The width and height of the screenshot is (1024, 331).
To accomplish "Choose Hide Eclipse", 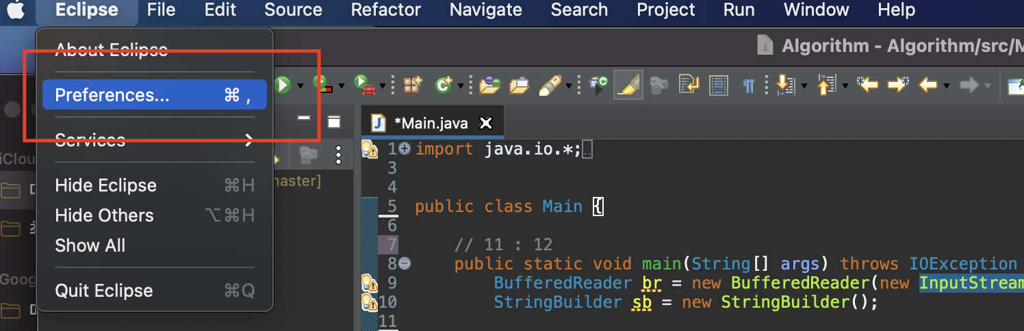I will [x=154, y=185].
